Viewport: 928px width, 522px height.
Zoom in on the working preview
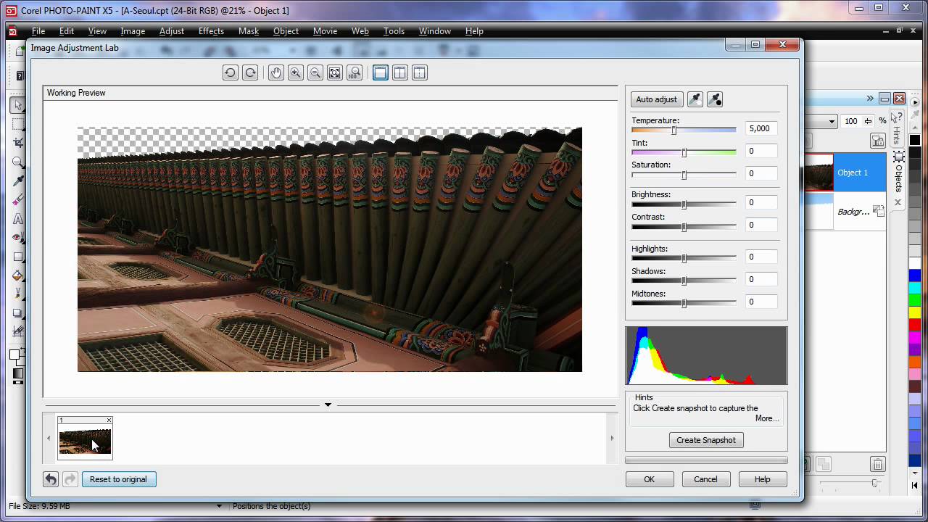pos(295,72)
